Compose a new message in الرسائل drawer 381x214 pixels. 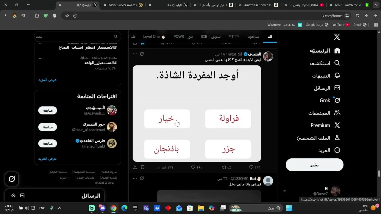tap(22, 196)
